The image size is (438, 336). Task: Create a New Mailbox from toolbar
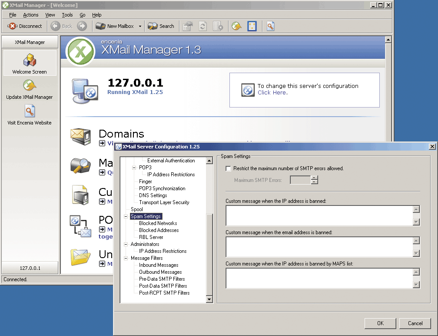115,26
